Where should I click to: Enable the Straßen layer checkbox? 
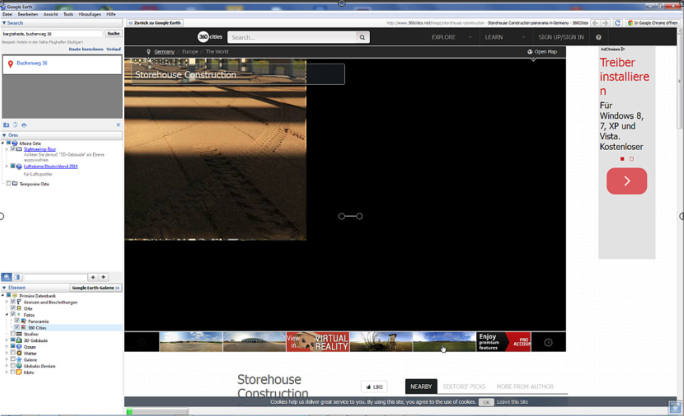coord(13,334)
